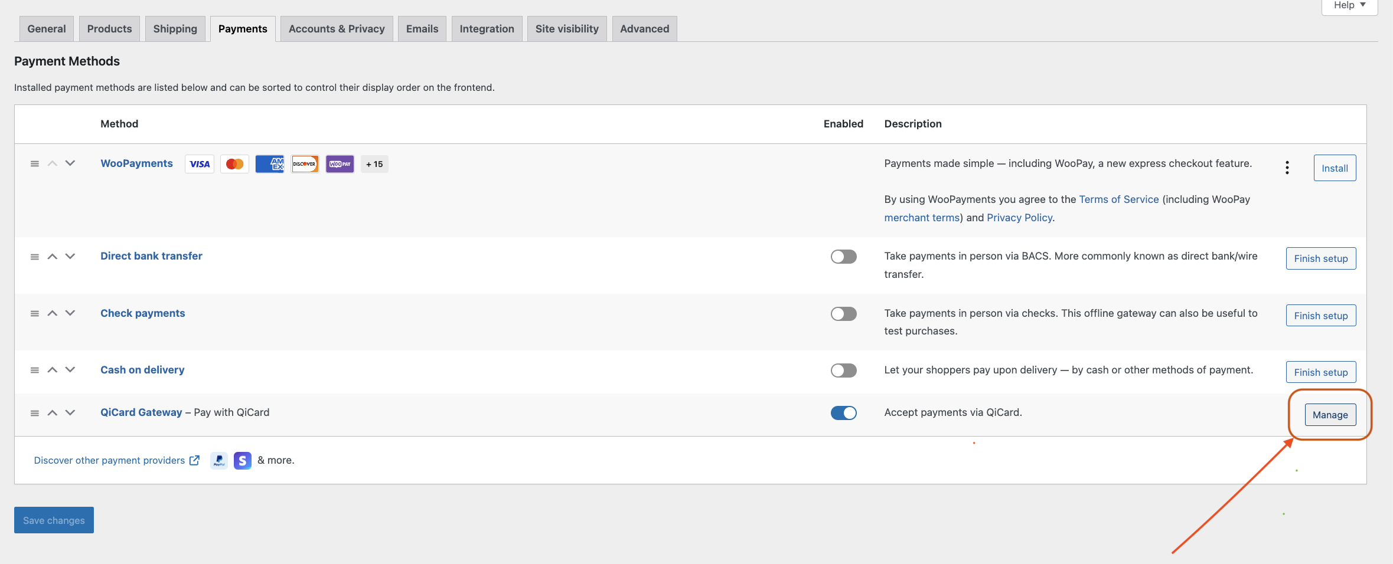
Task: Go to Site visibility tab
Action: point(567,29)
